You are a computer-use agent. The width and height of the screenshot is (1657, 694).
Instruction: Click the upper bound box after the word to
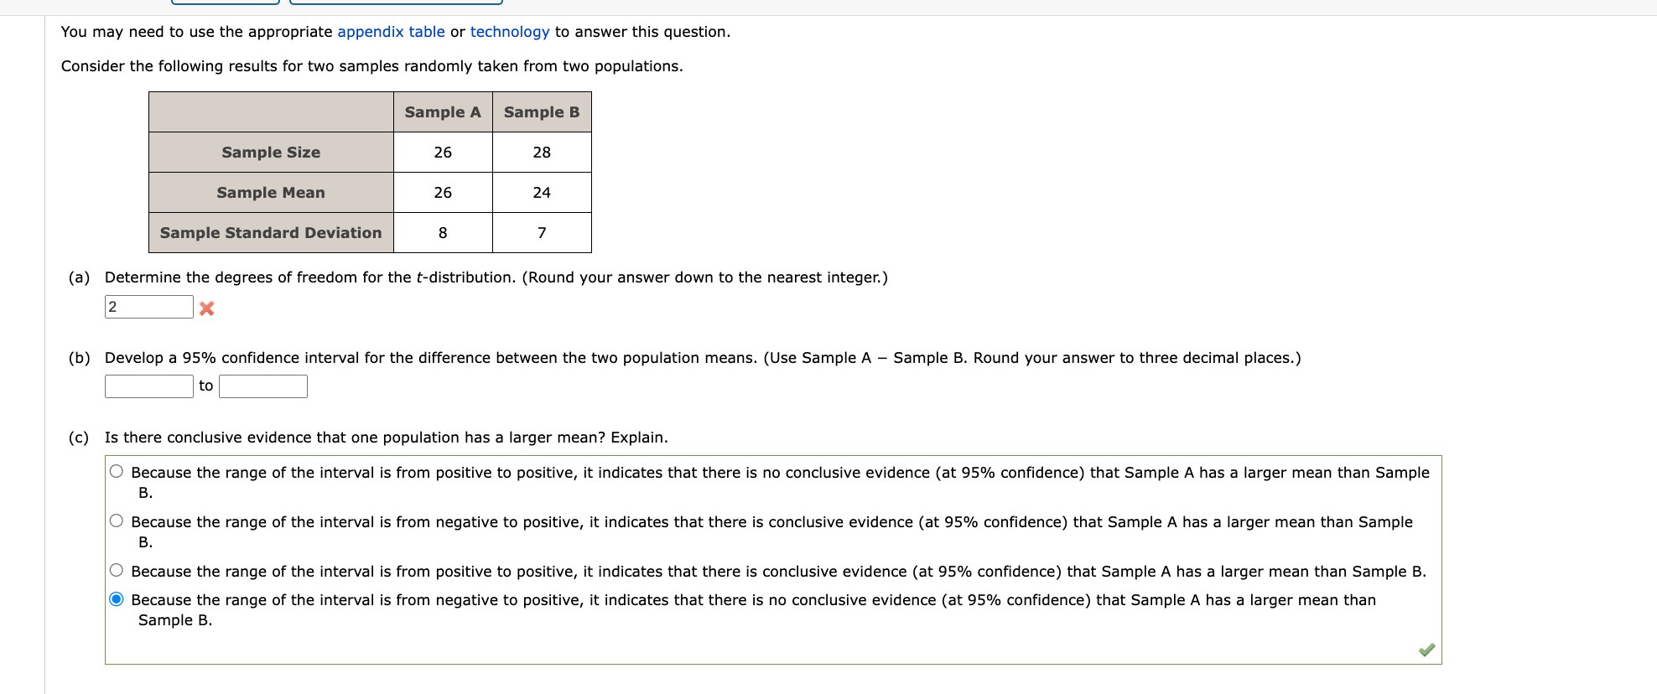coord(262,386)
